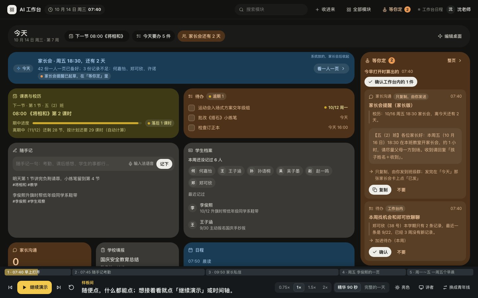The image size is (478, 298).
Task: Click the 记下 button
Action: point(164,164)
